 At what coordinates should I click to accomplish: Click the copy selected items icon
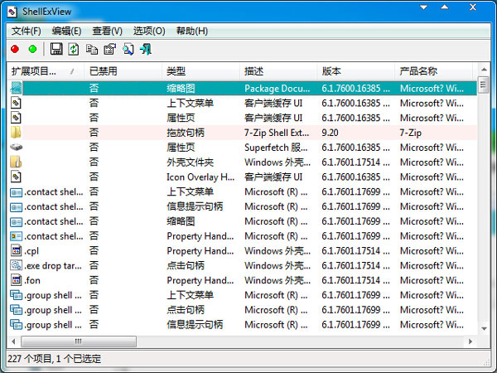pos(92,50)
